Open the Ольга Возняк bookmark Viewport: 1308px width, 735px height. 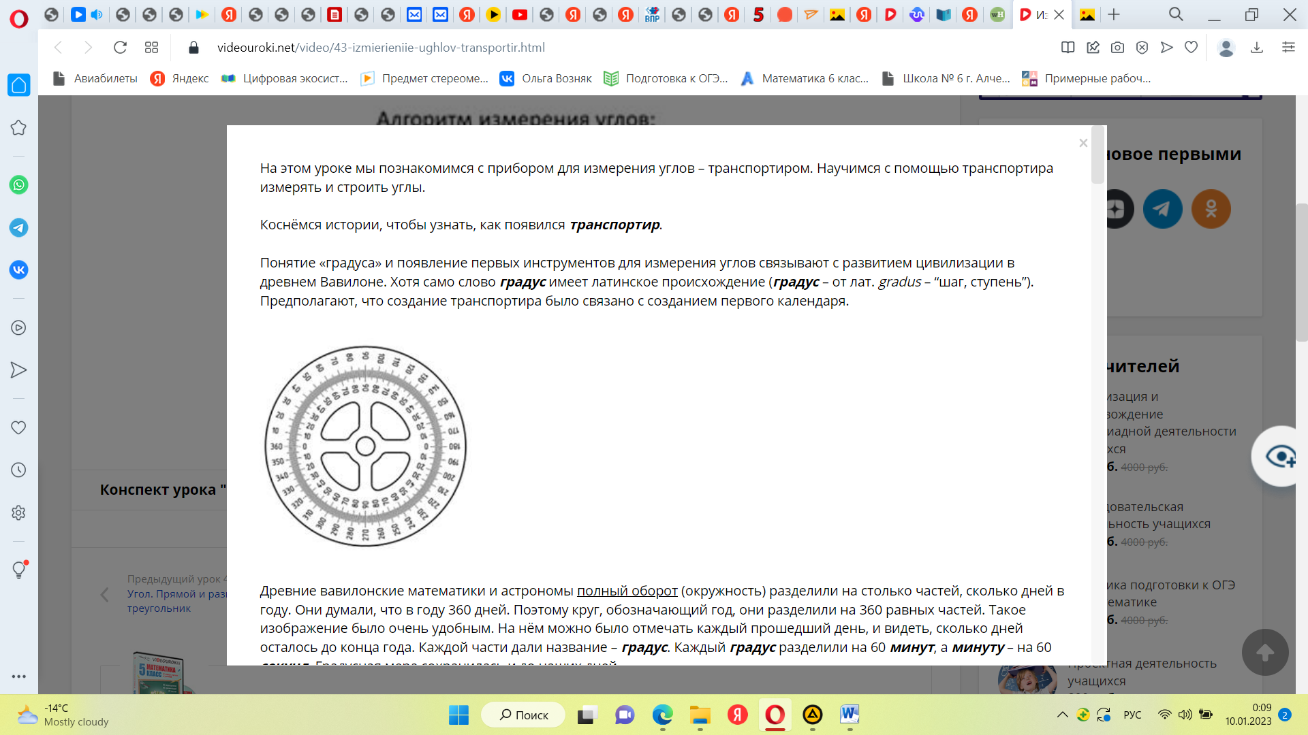pyautogui.click(x=546, y=78)
